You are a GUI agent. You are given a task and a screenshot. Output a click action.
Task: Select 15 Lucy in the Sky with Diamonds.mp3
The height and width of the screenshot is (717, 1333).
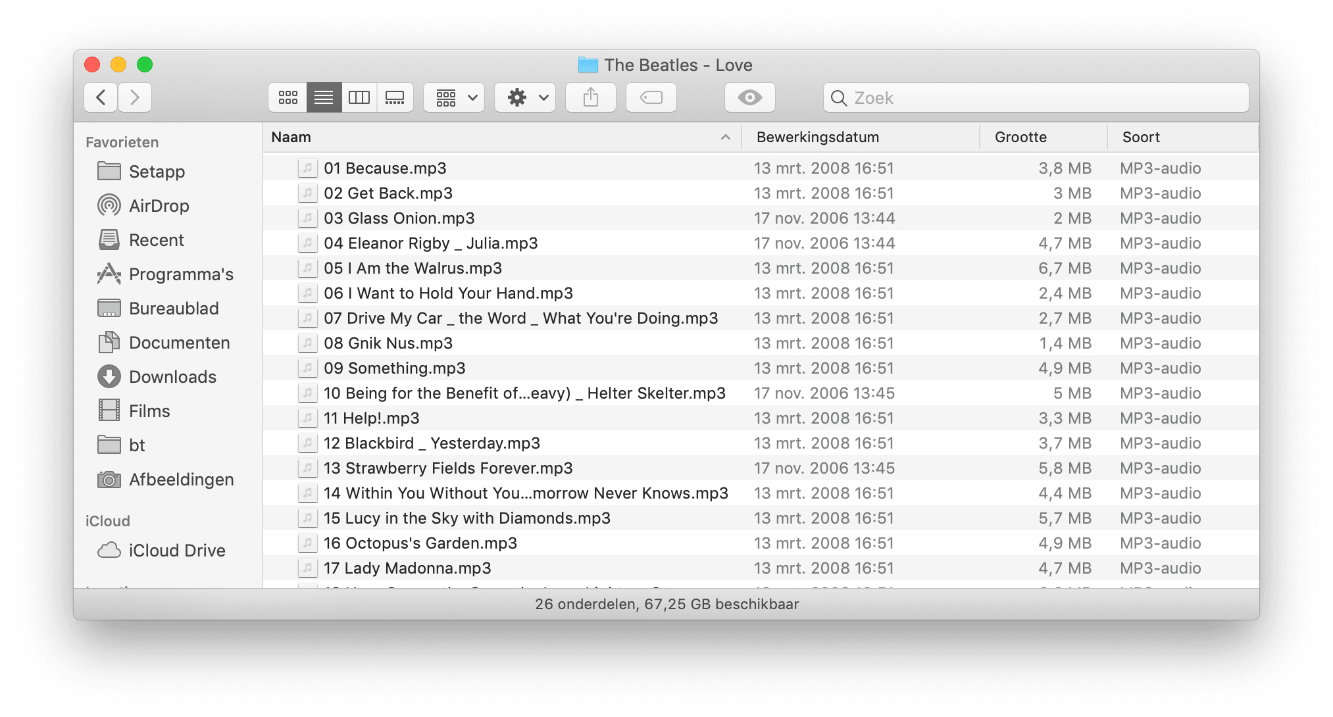point(761,518)
